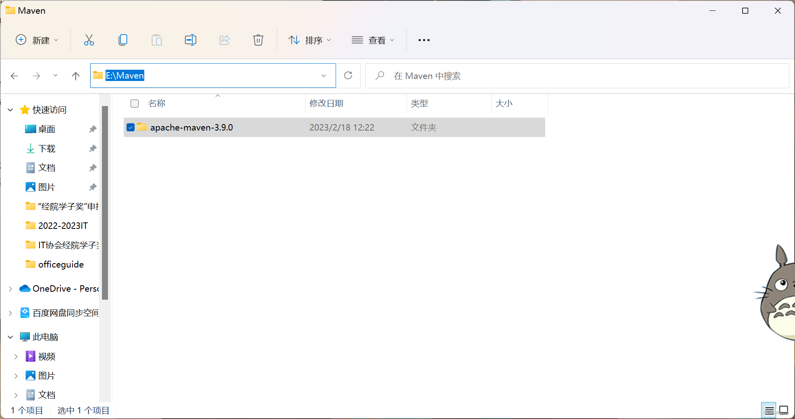Go up one folder level arrow
Viewport: 795px width, 419px height.
75,76
